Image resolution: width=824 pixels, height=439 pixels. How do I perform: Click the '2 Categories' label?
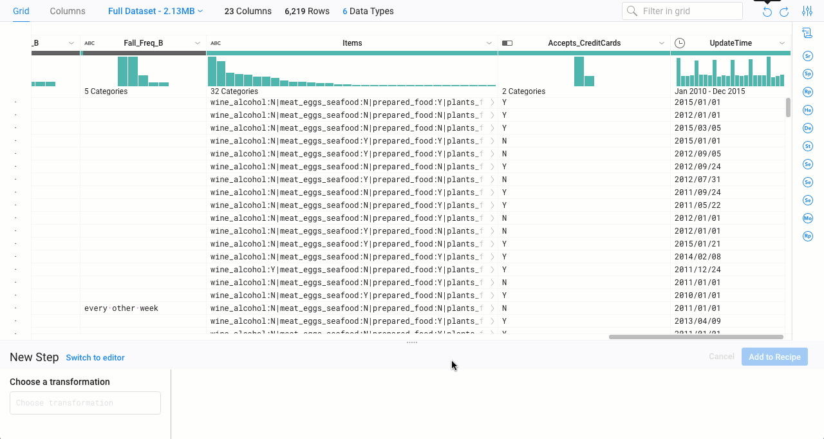(x=523, y=91)
